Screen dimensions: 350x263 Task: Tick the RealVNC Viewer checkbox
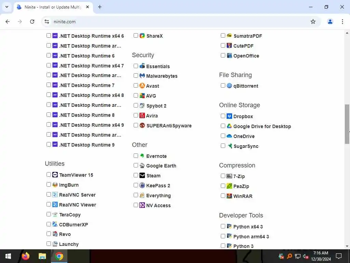pyautogui.click(x=49, y=204)
